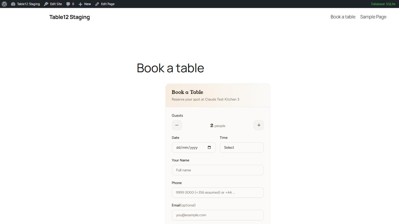Focus the Email field
The image size is (399, 224).
[x=218, y=215]
